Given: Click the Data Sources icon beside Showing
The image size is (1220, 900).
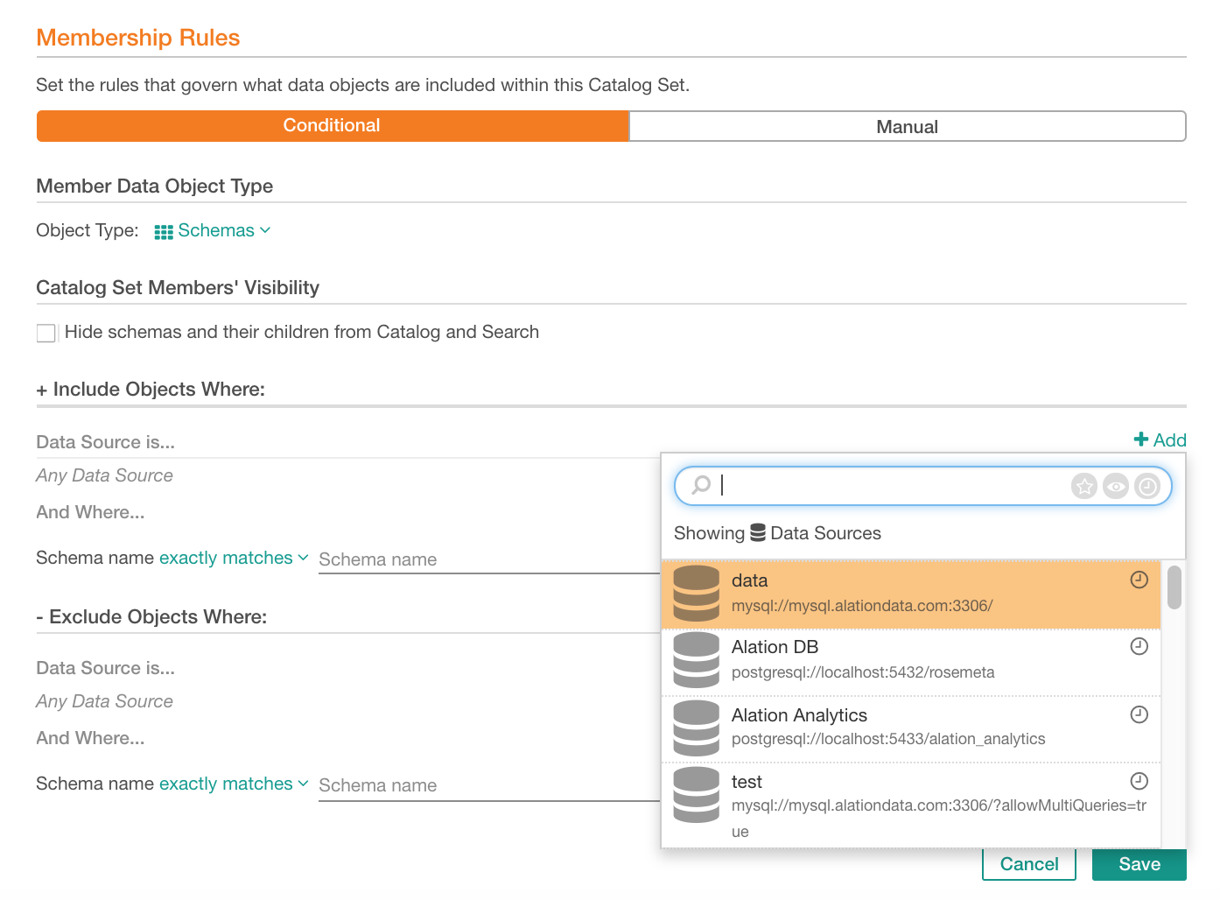Looking at the screenshot, I should (758, 532).
